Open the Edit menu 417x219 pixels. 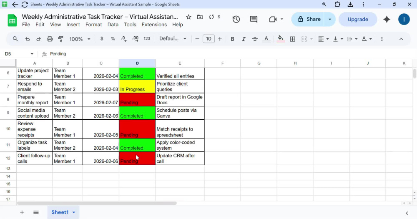coord(40,25)
